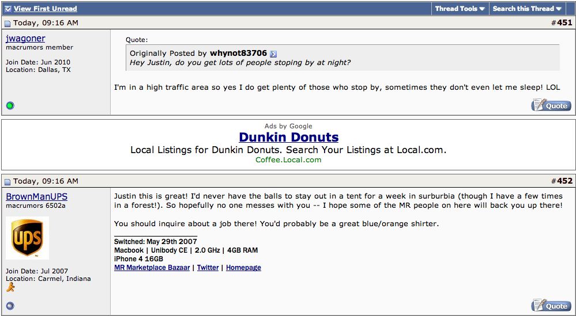Screen dimensions: 576x316
Task: Click the AIM running man icon
Action: coord(10,287)
